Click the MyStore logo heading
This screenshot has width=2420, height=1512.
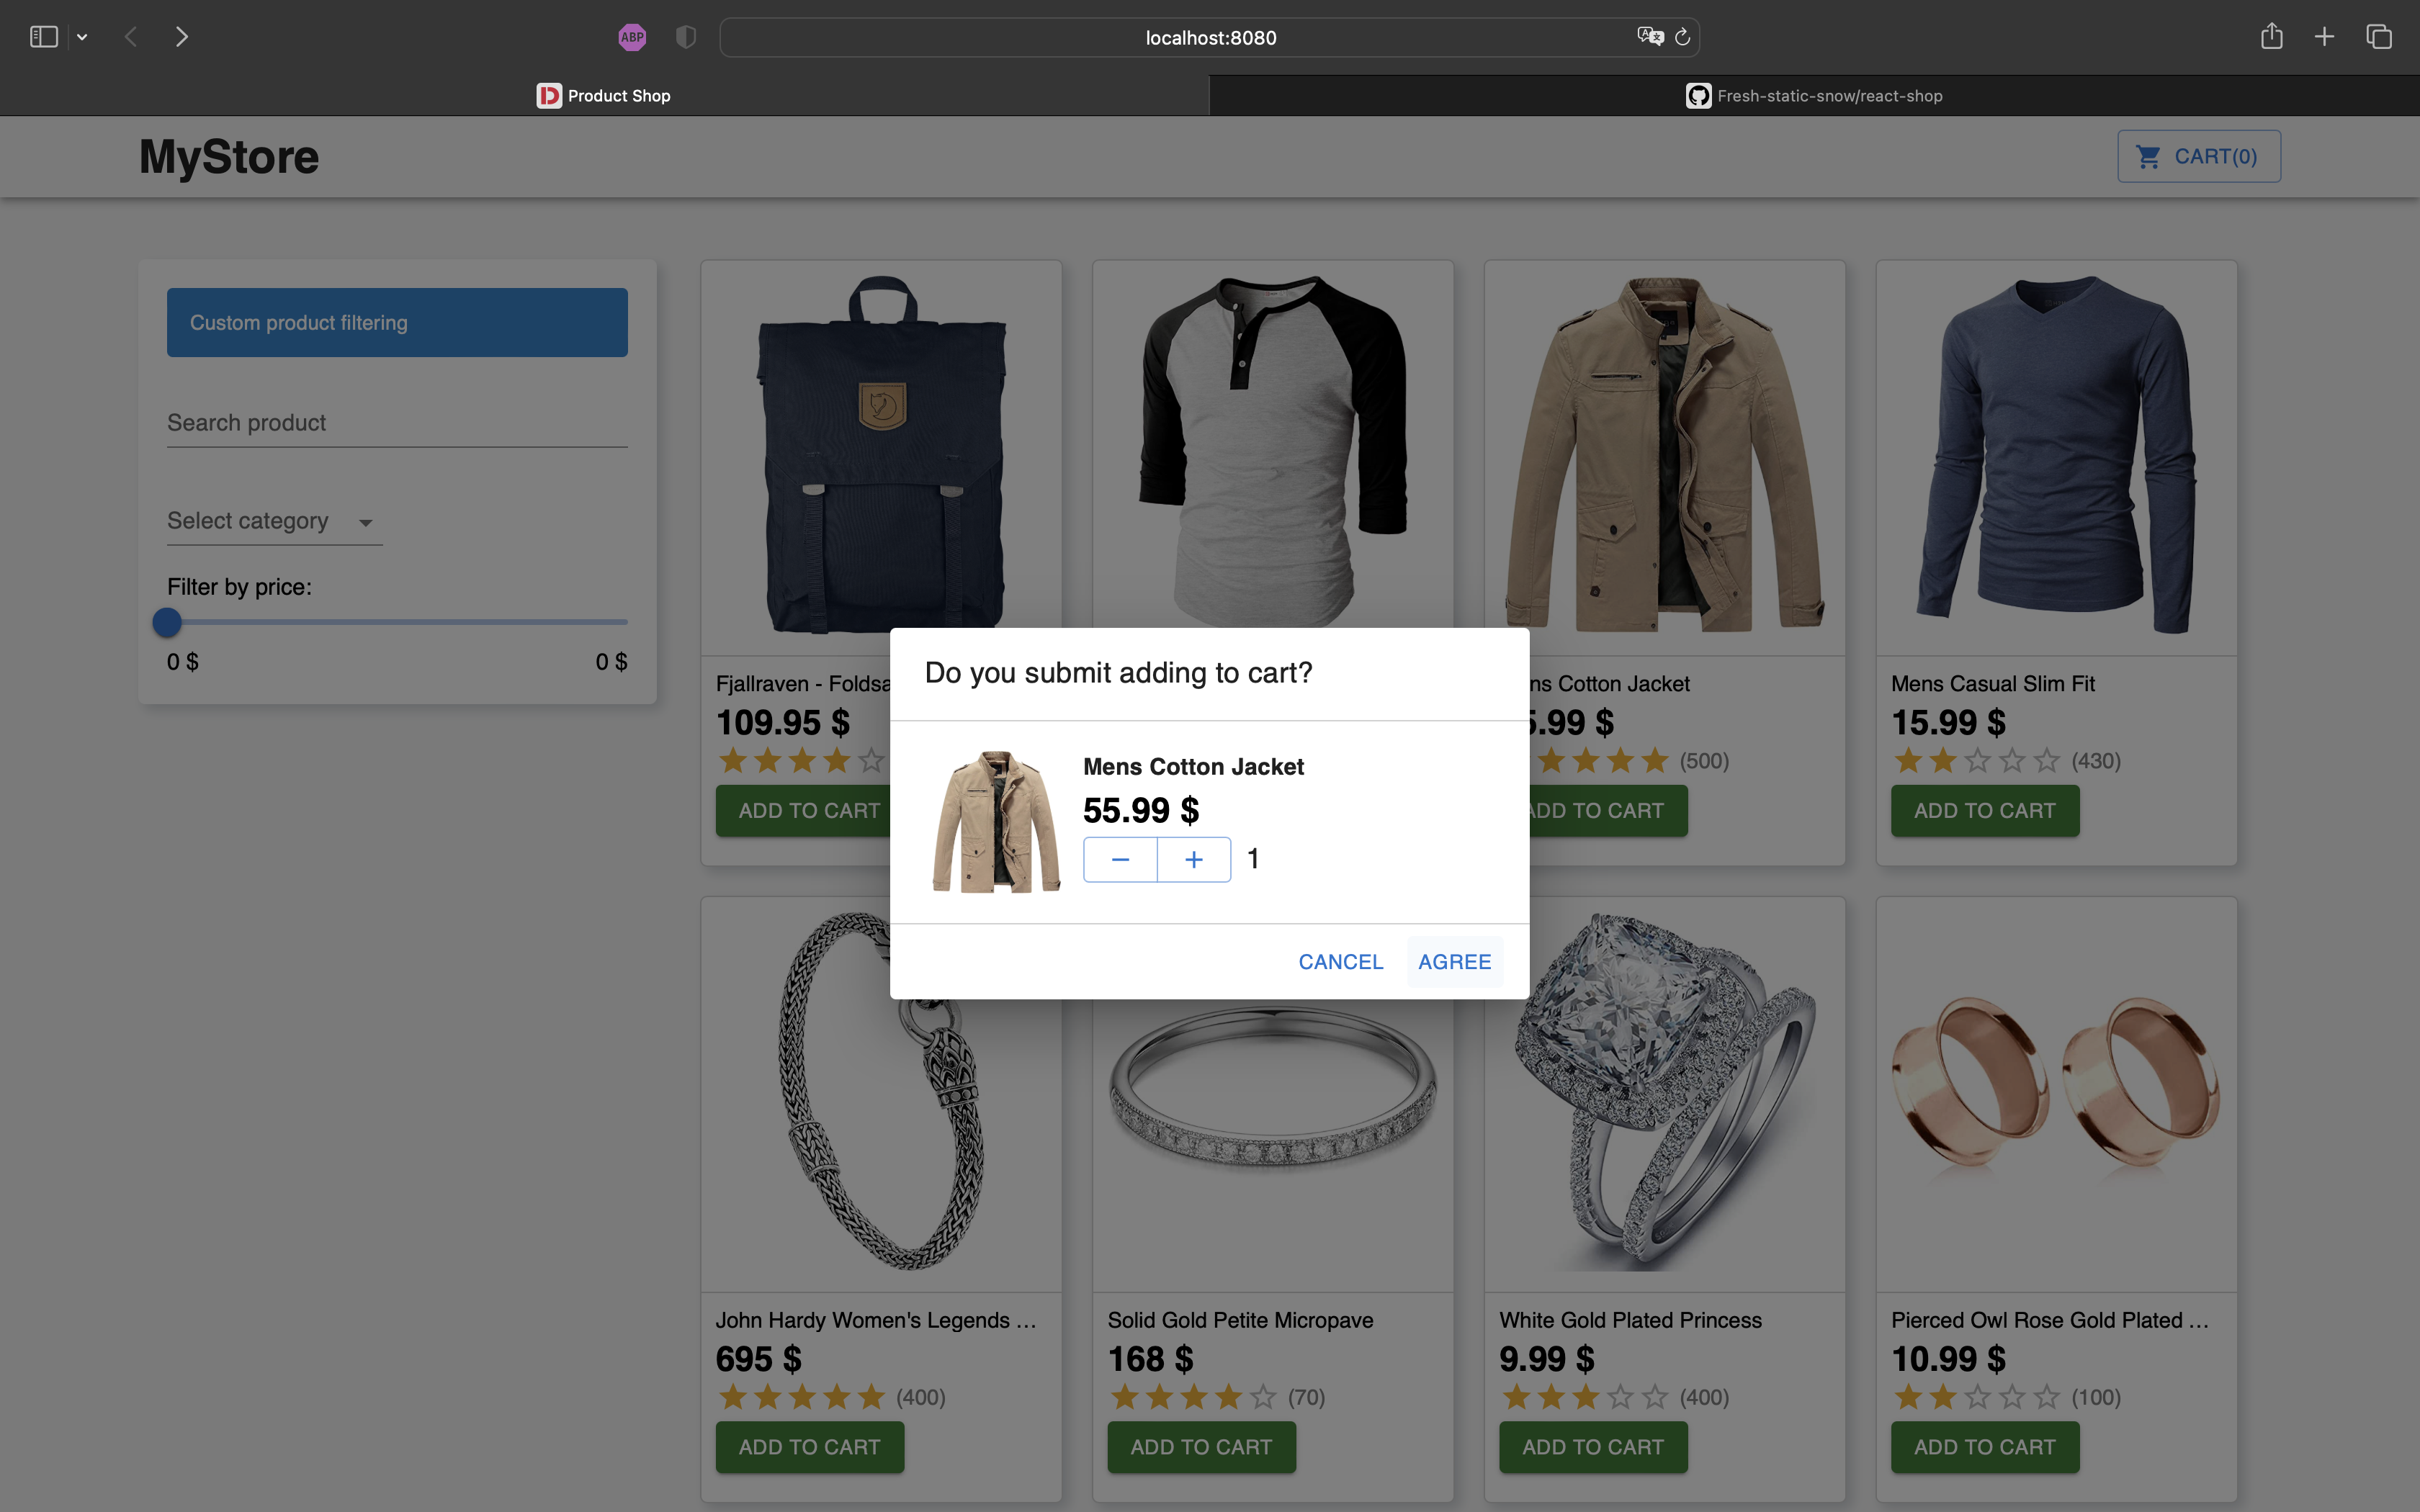(x=229, y=157)
